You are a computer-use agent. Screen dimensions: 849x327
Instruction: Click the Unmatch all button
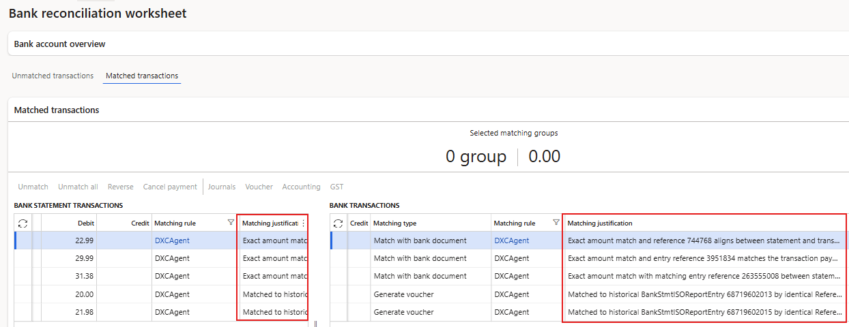tap(78, 187)
